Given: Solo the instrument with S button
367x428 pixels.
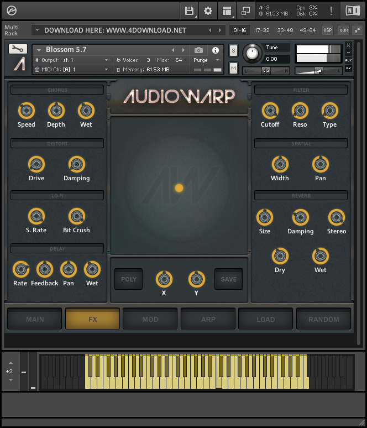Looking at the screenshot, I should (x=233, y=50).
